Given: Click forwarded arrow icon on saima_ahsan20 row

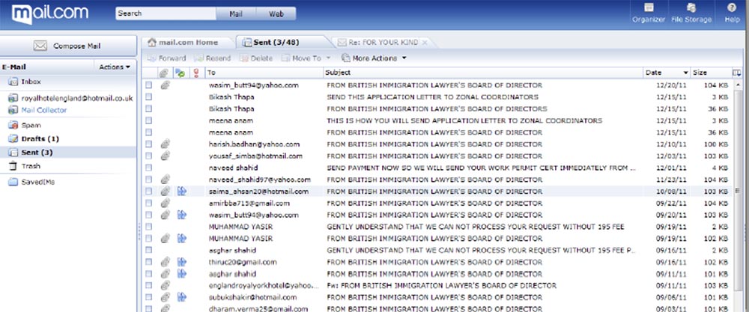Looking at the screenshot, I should [x=181, y=192].
